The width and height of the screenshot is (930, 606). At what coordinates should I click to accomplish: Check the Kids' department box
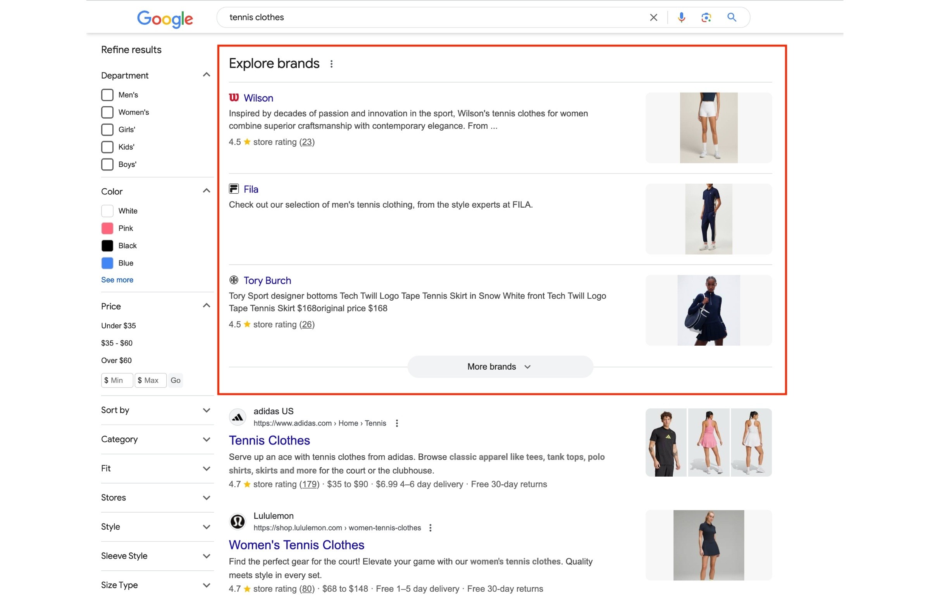click(107, 147)
